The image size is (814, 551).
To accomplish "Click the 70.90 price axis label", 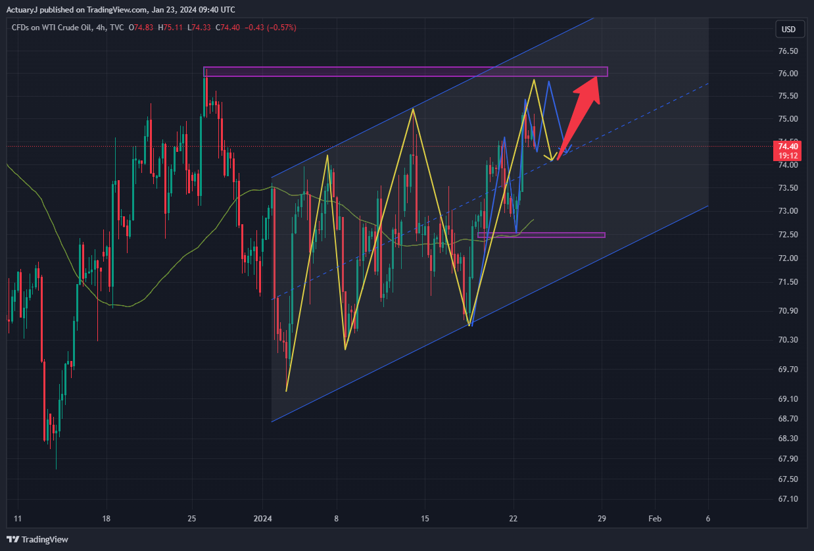I will [x=788, y=311].
